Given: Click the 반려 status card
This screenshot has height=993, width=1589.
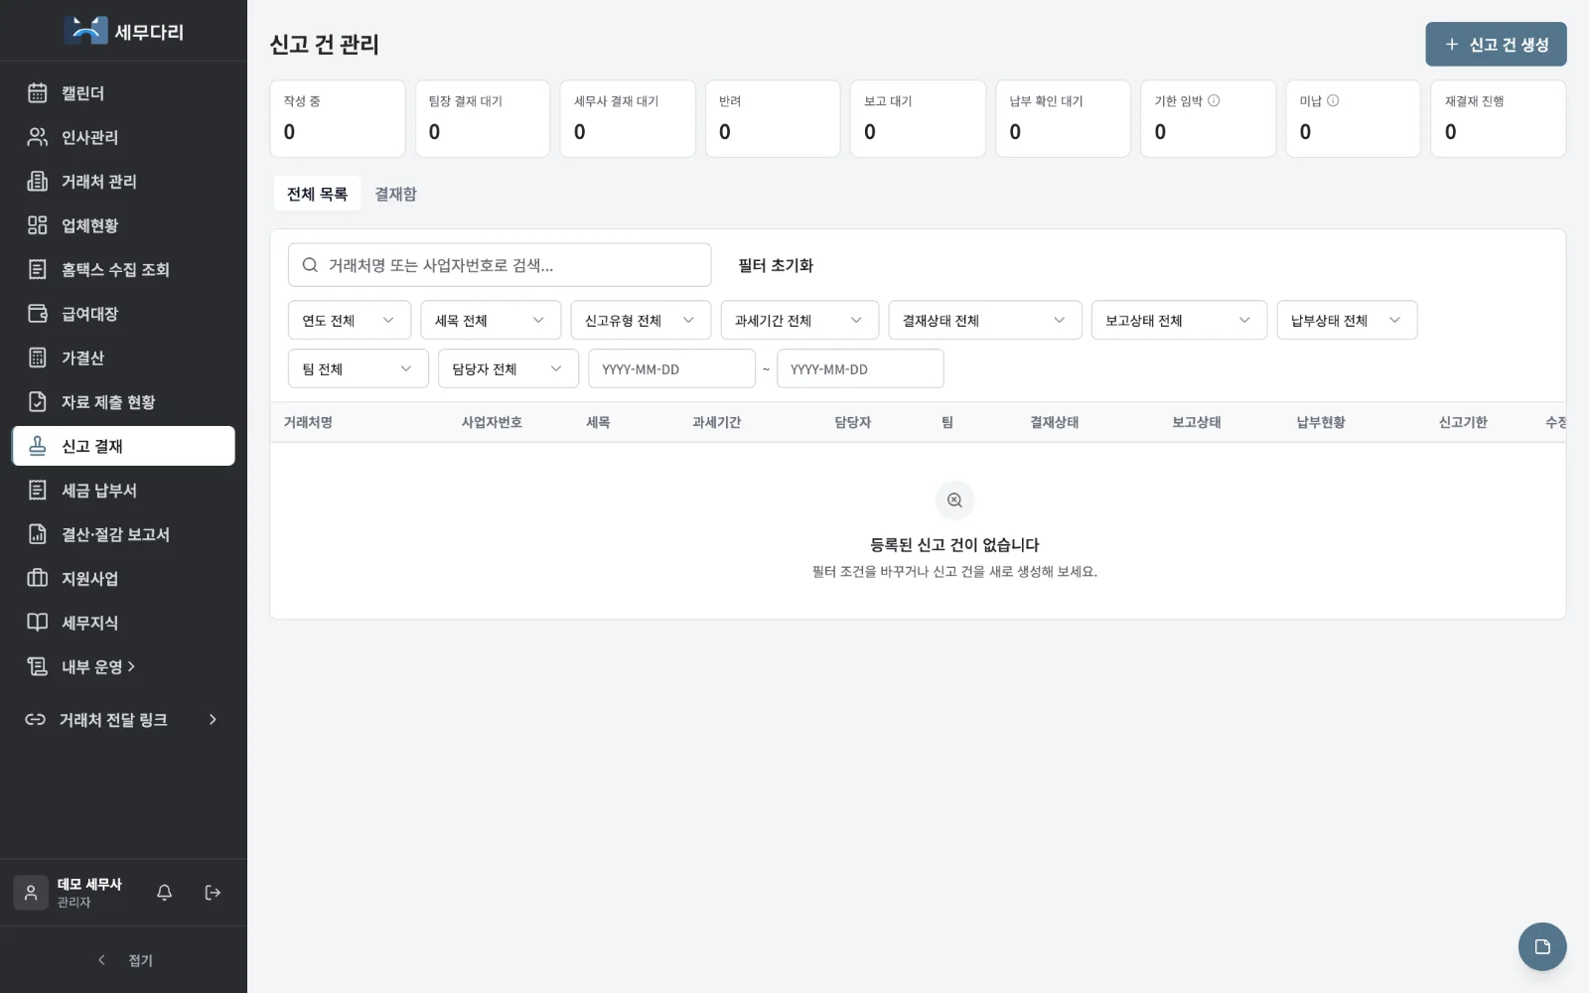Looking at the screenshot, I should 773,118.
